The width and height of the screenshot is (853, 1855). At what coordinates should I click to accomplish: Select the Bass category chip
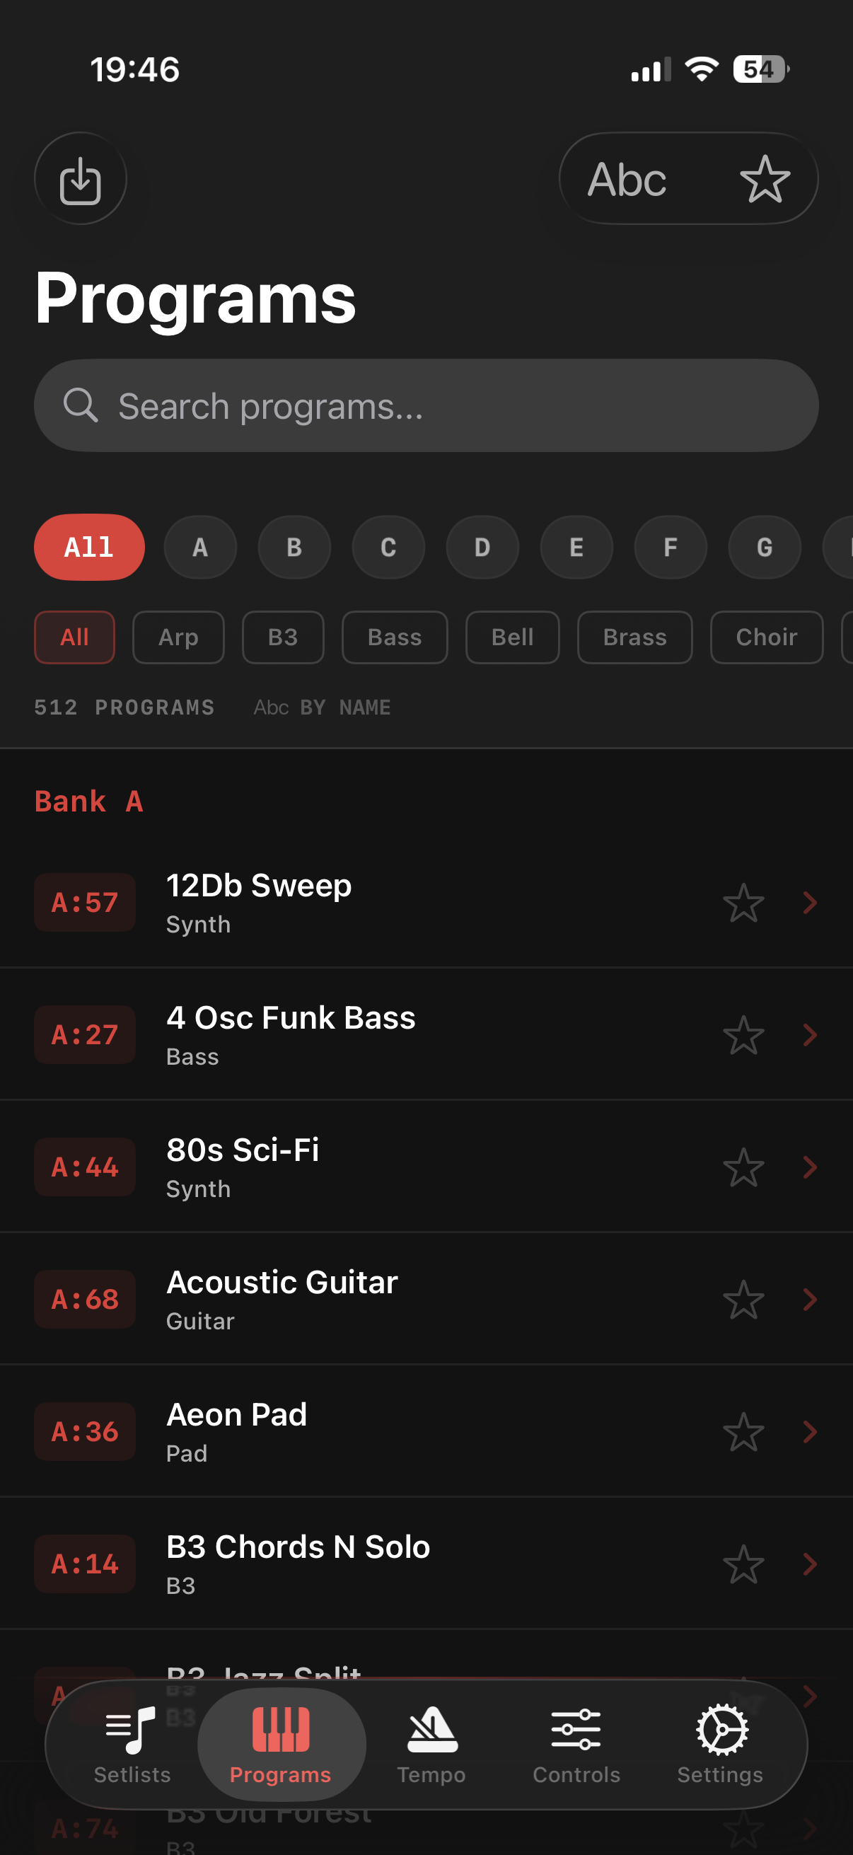(395, 637)
